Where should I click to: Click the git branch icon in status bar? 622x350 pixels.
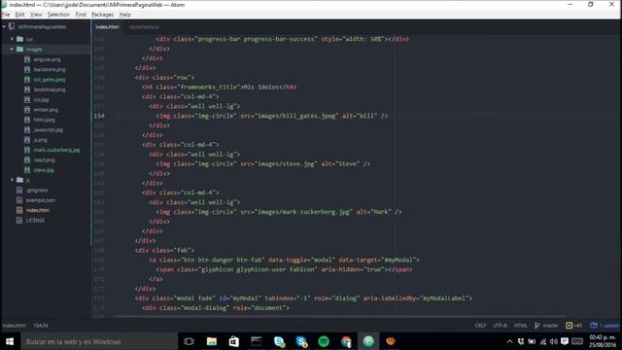point(536,326)
